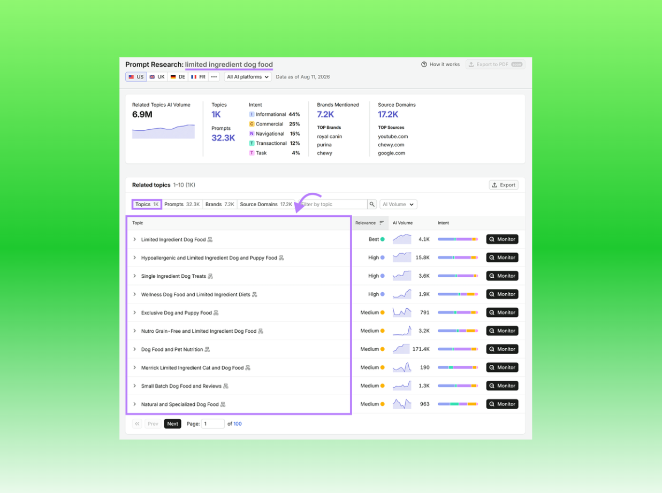Click subtopic icon beside Merrick Limited Ingredient row
662x493 pixels.
(248, 368)
